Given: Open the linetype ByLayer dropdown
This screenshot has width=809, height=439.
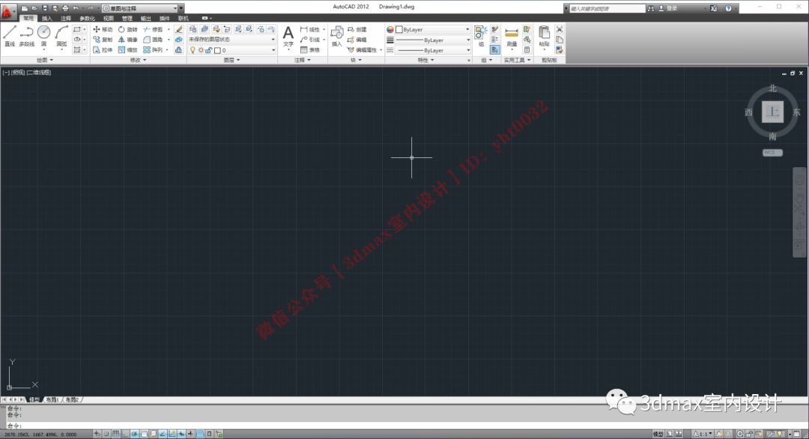Looking at the screenshot, I should click(x=433, y=50).
